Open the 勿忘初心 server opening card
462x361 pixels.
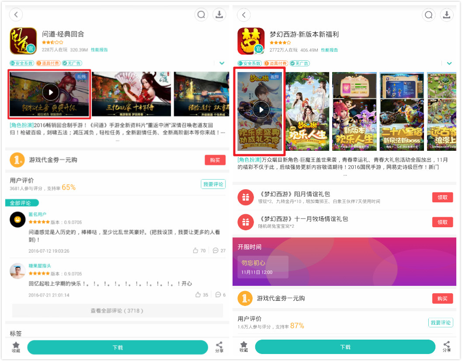click(x=263, y=267)
